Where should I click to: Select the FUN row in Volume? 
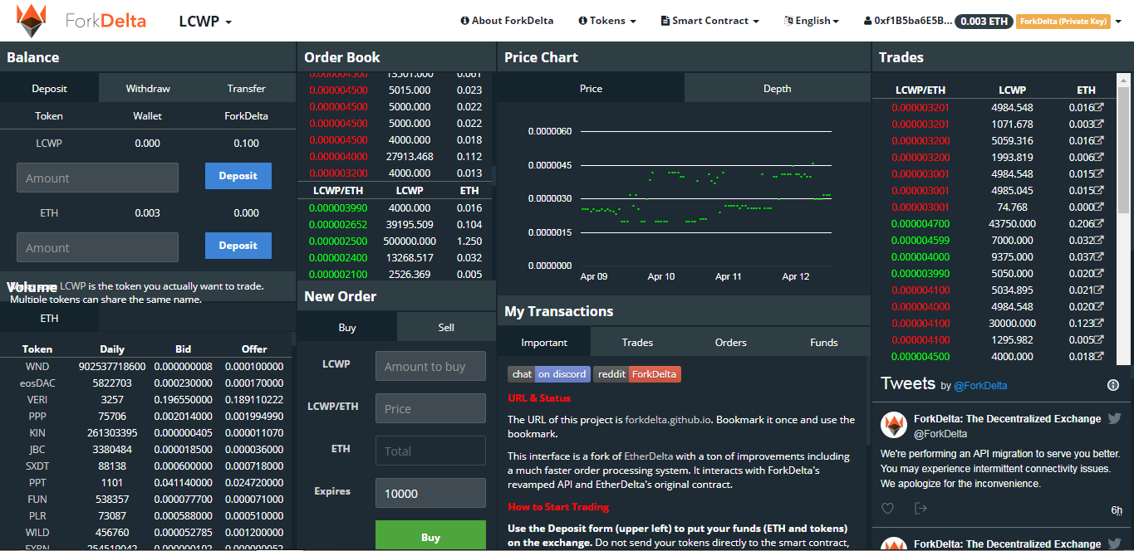coord(146,500)
